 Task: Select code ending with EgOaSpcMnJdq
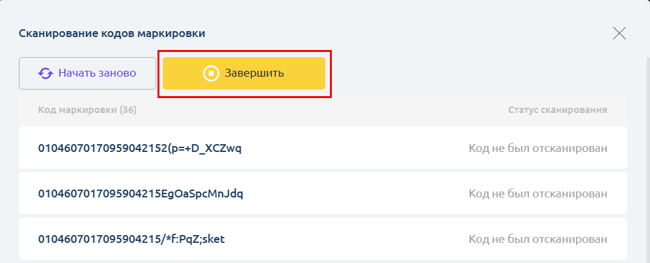point(141,194)
